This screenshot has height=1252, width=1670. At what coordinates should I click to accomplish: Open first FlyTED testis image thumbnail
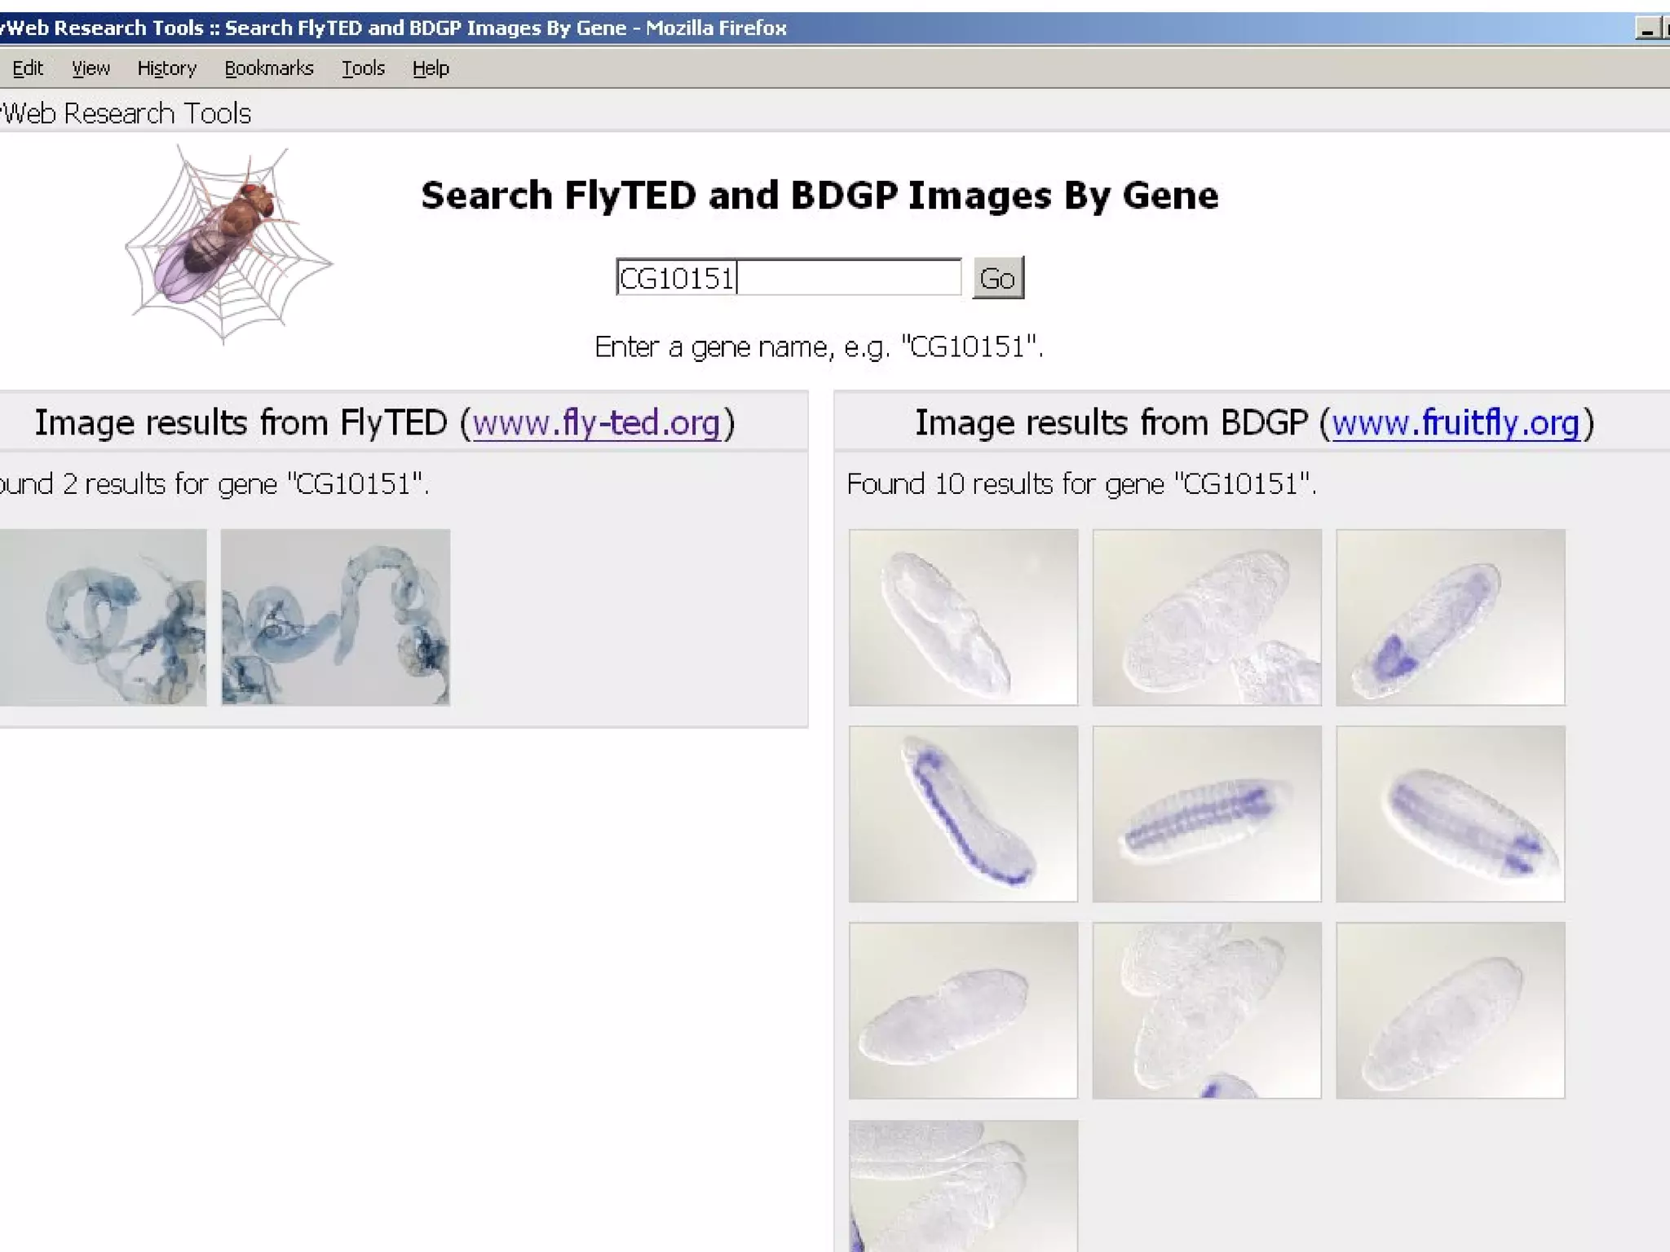(103, 617)
